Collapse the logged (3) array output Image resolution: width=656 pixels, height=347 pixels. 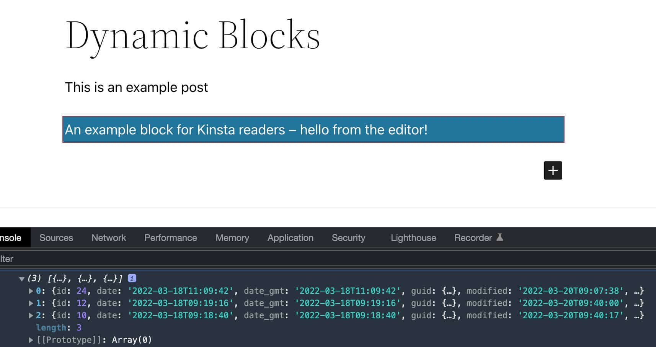point(22,279)
